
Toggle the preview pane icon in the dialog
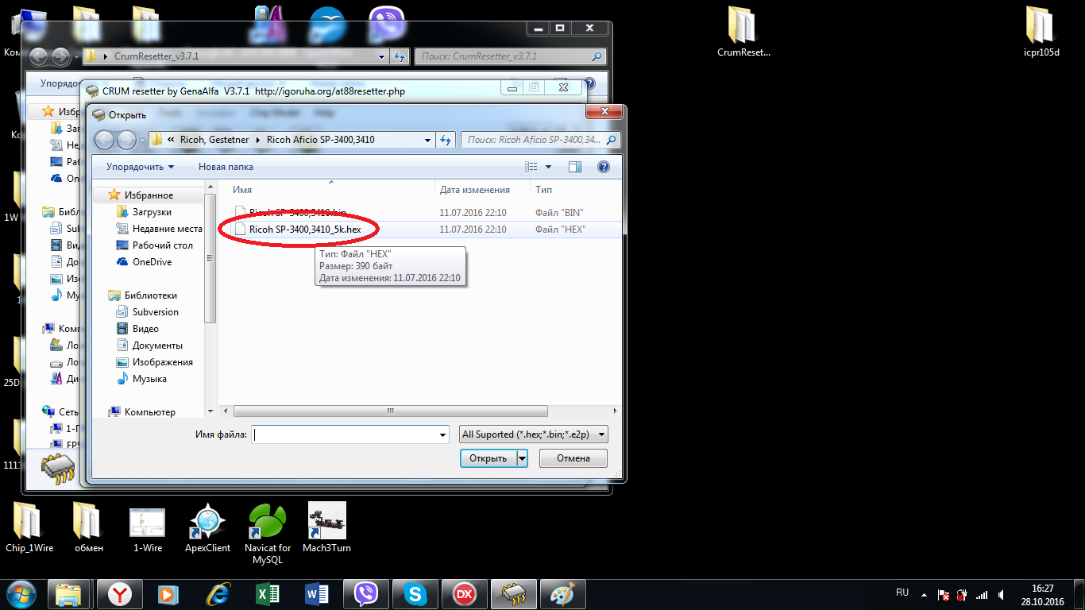pos(575,167)
